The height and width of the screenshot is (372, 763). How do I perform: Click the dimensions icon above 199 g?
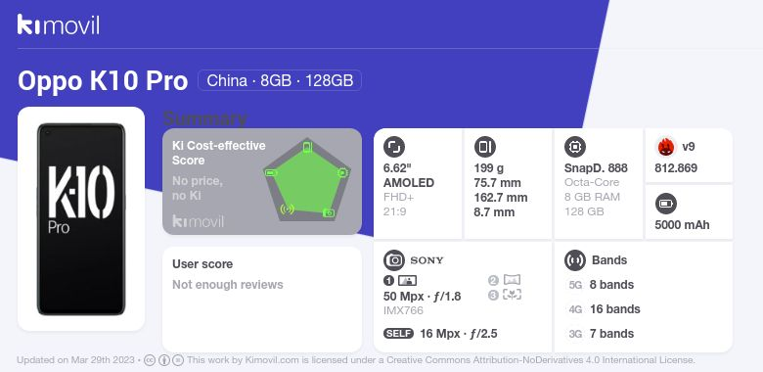(x=484, y=147)
